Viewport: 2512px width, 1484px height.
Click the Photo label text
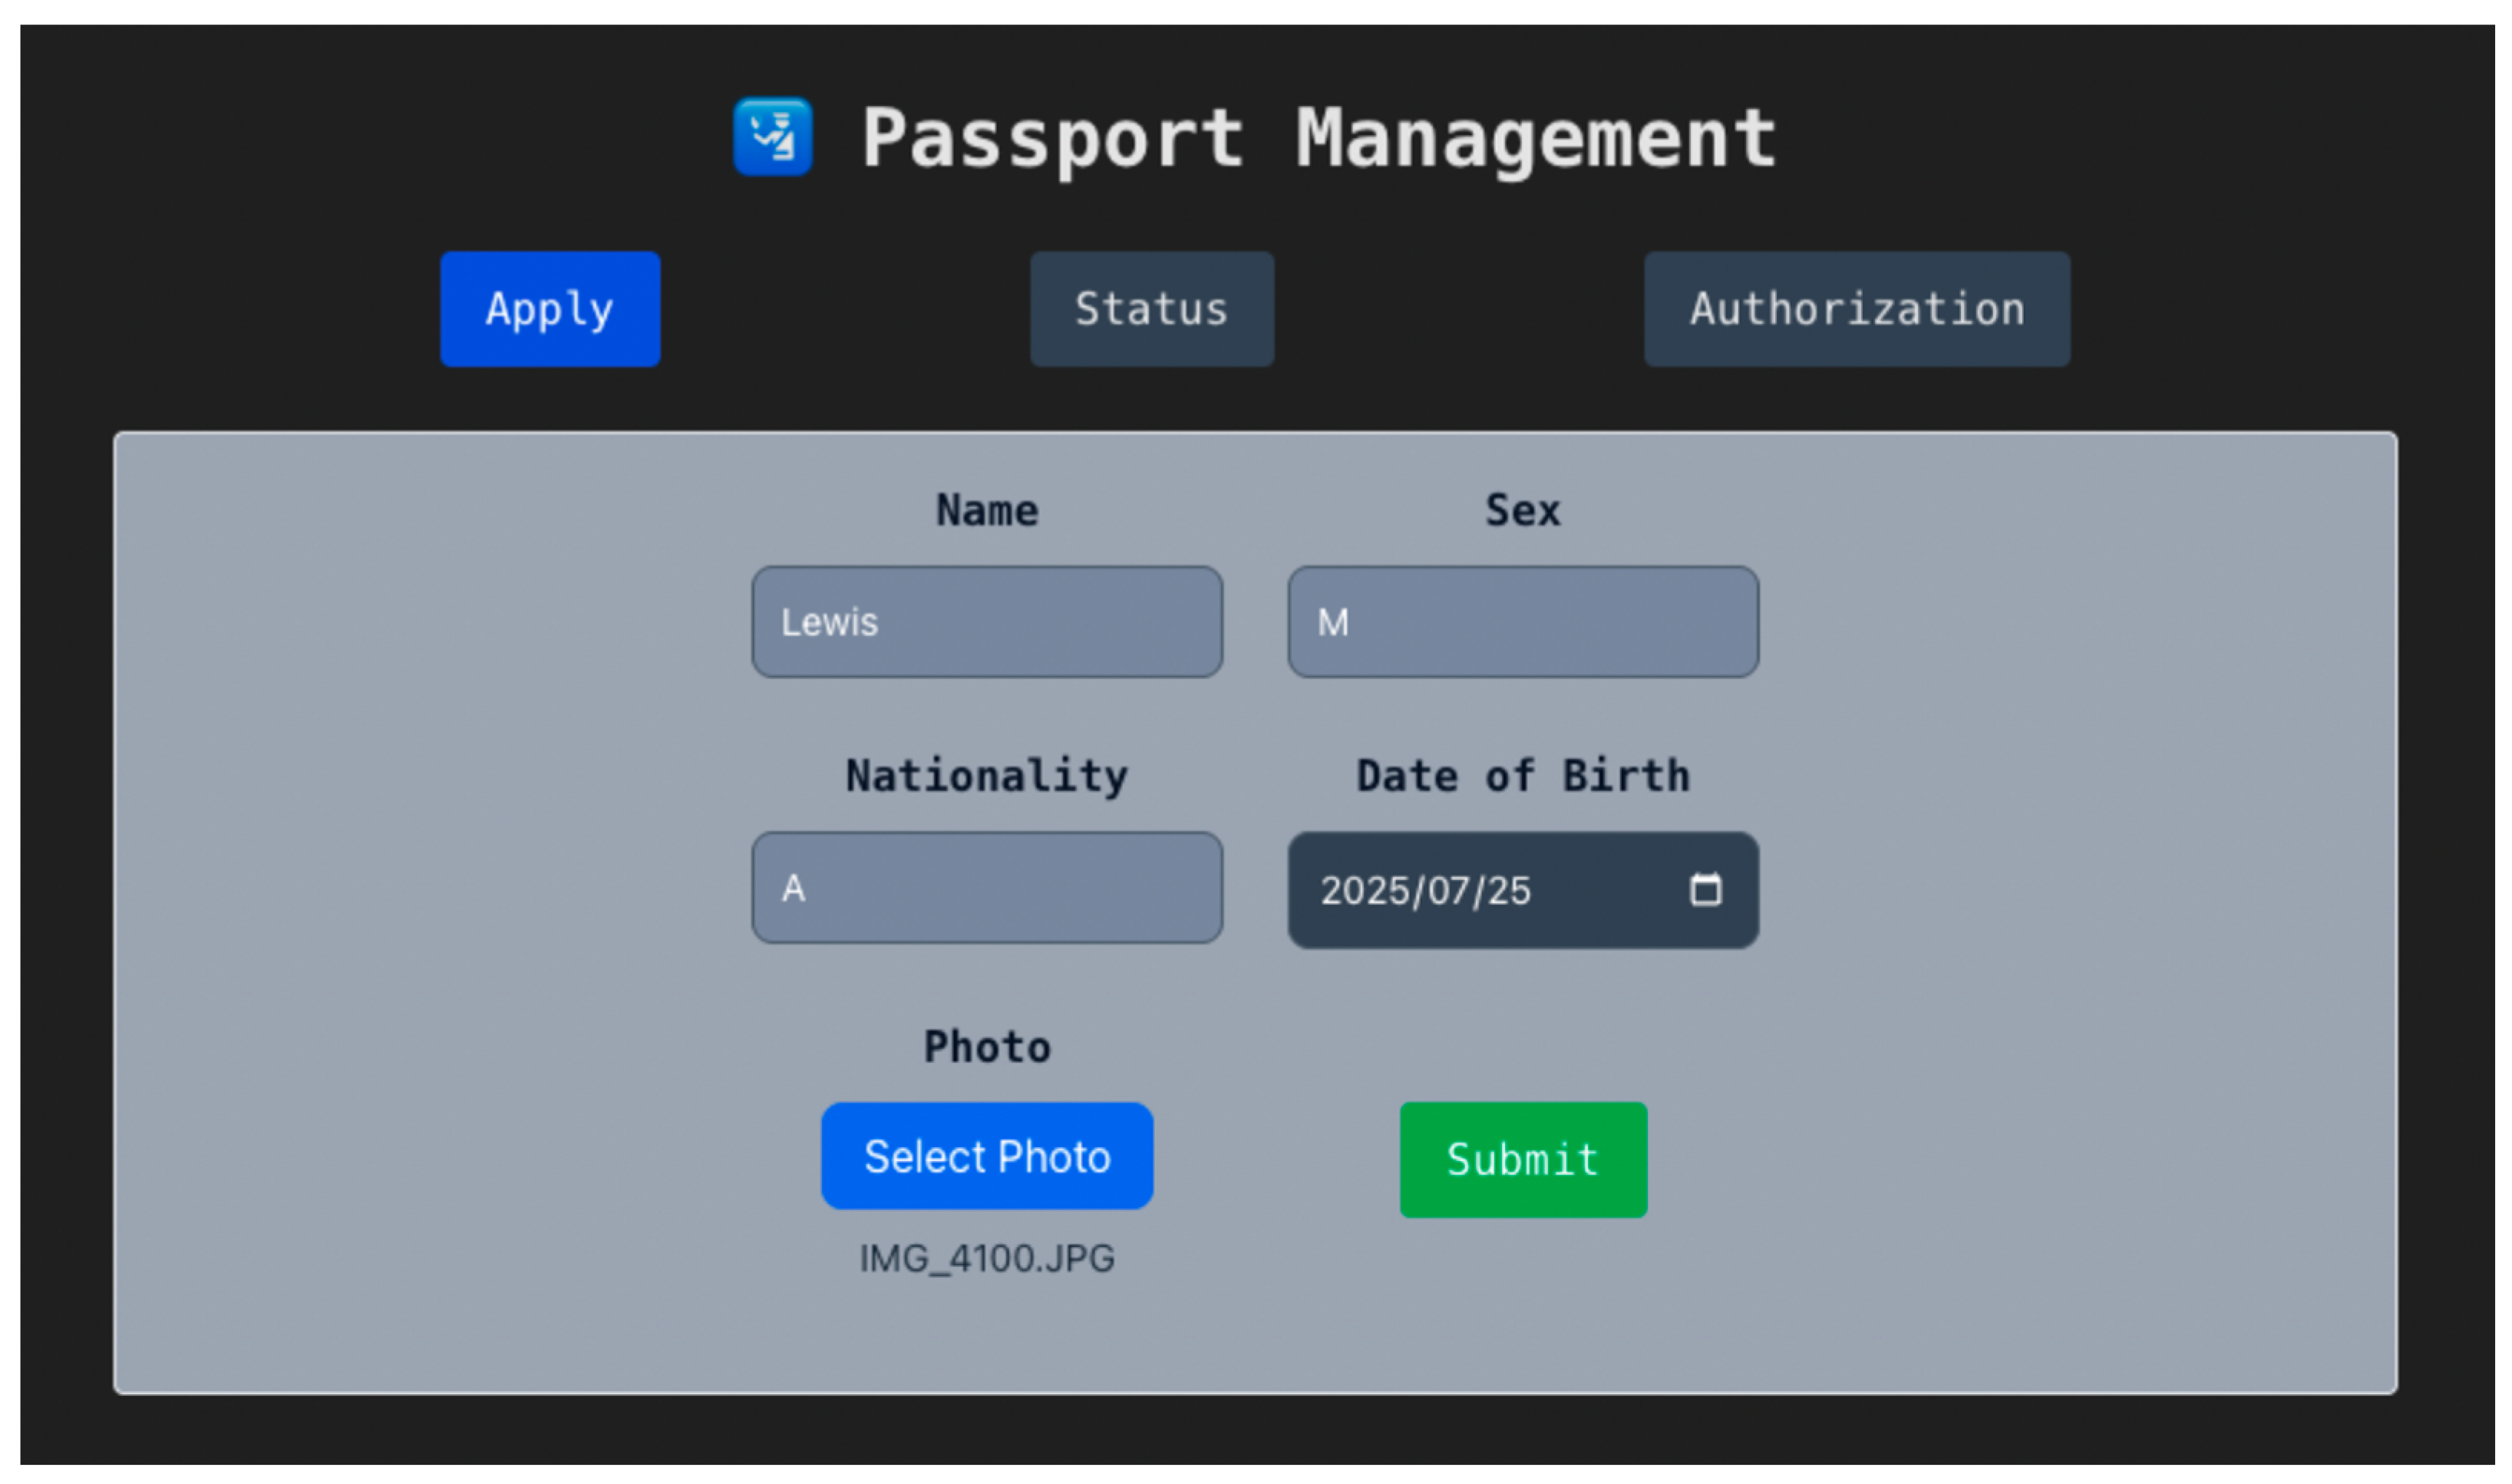click(986, 1047)
